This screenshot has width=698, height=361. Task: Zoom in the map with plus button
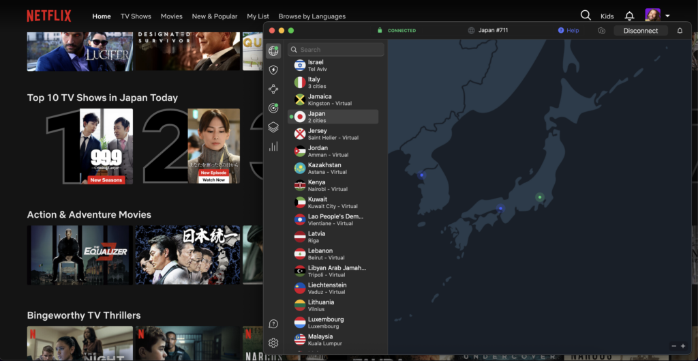(683, 346)
